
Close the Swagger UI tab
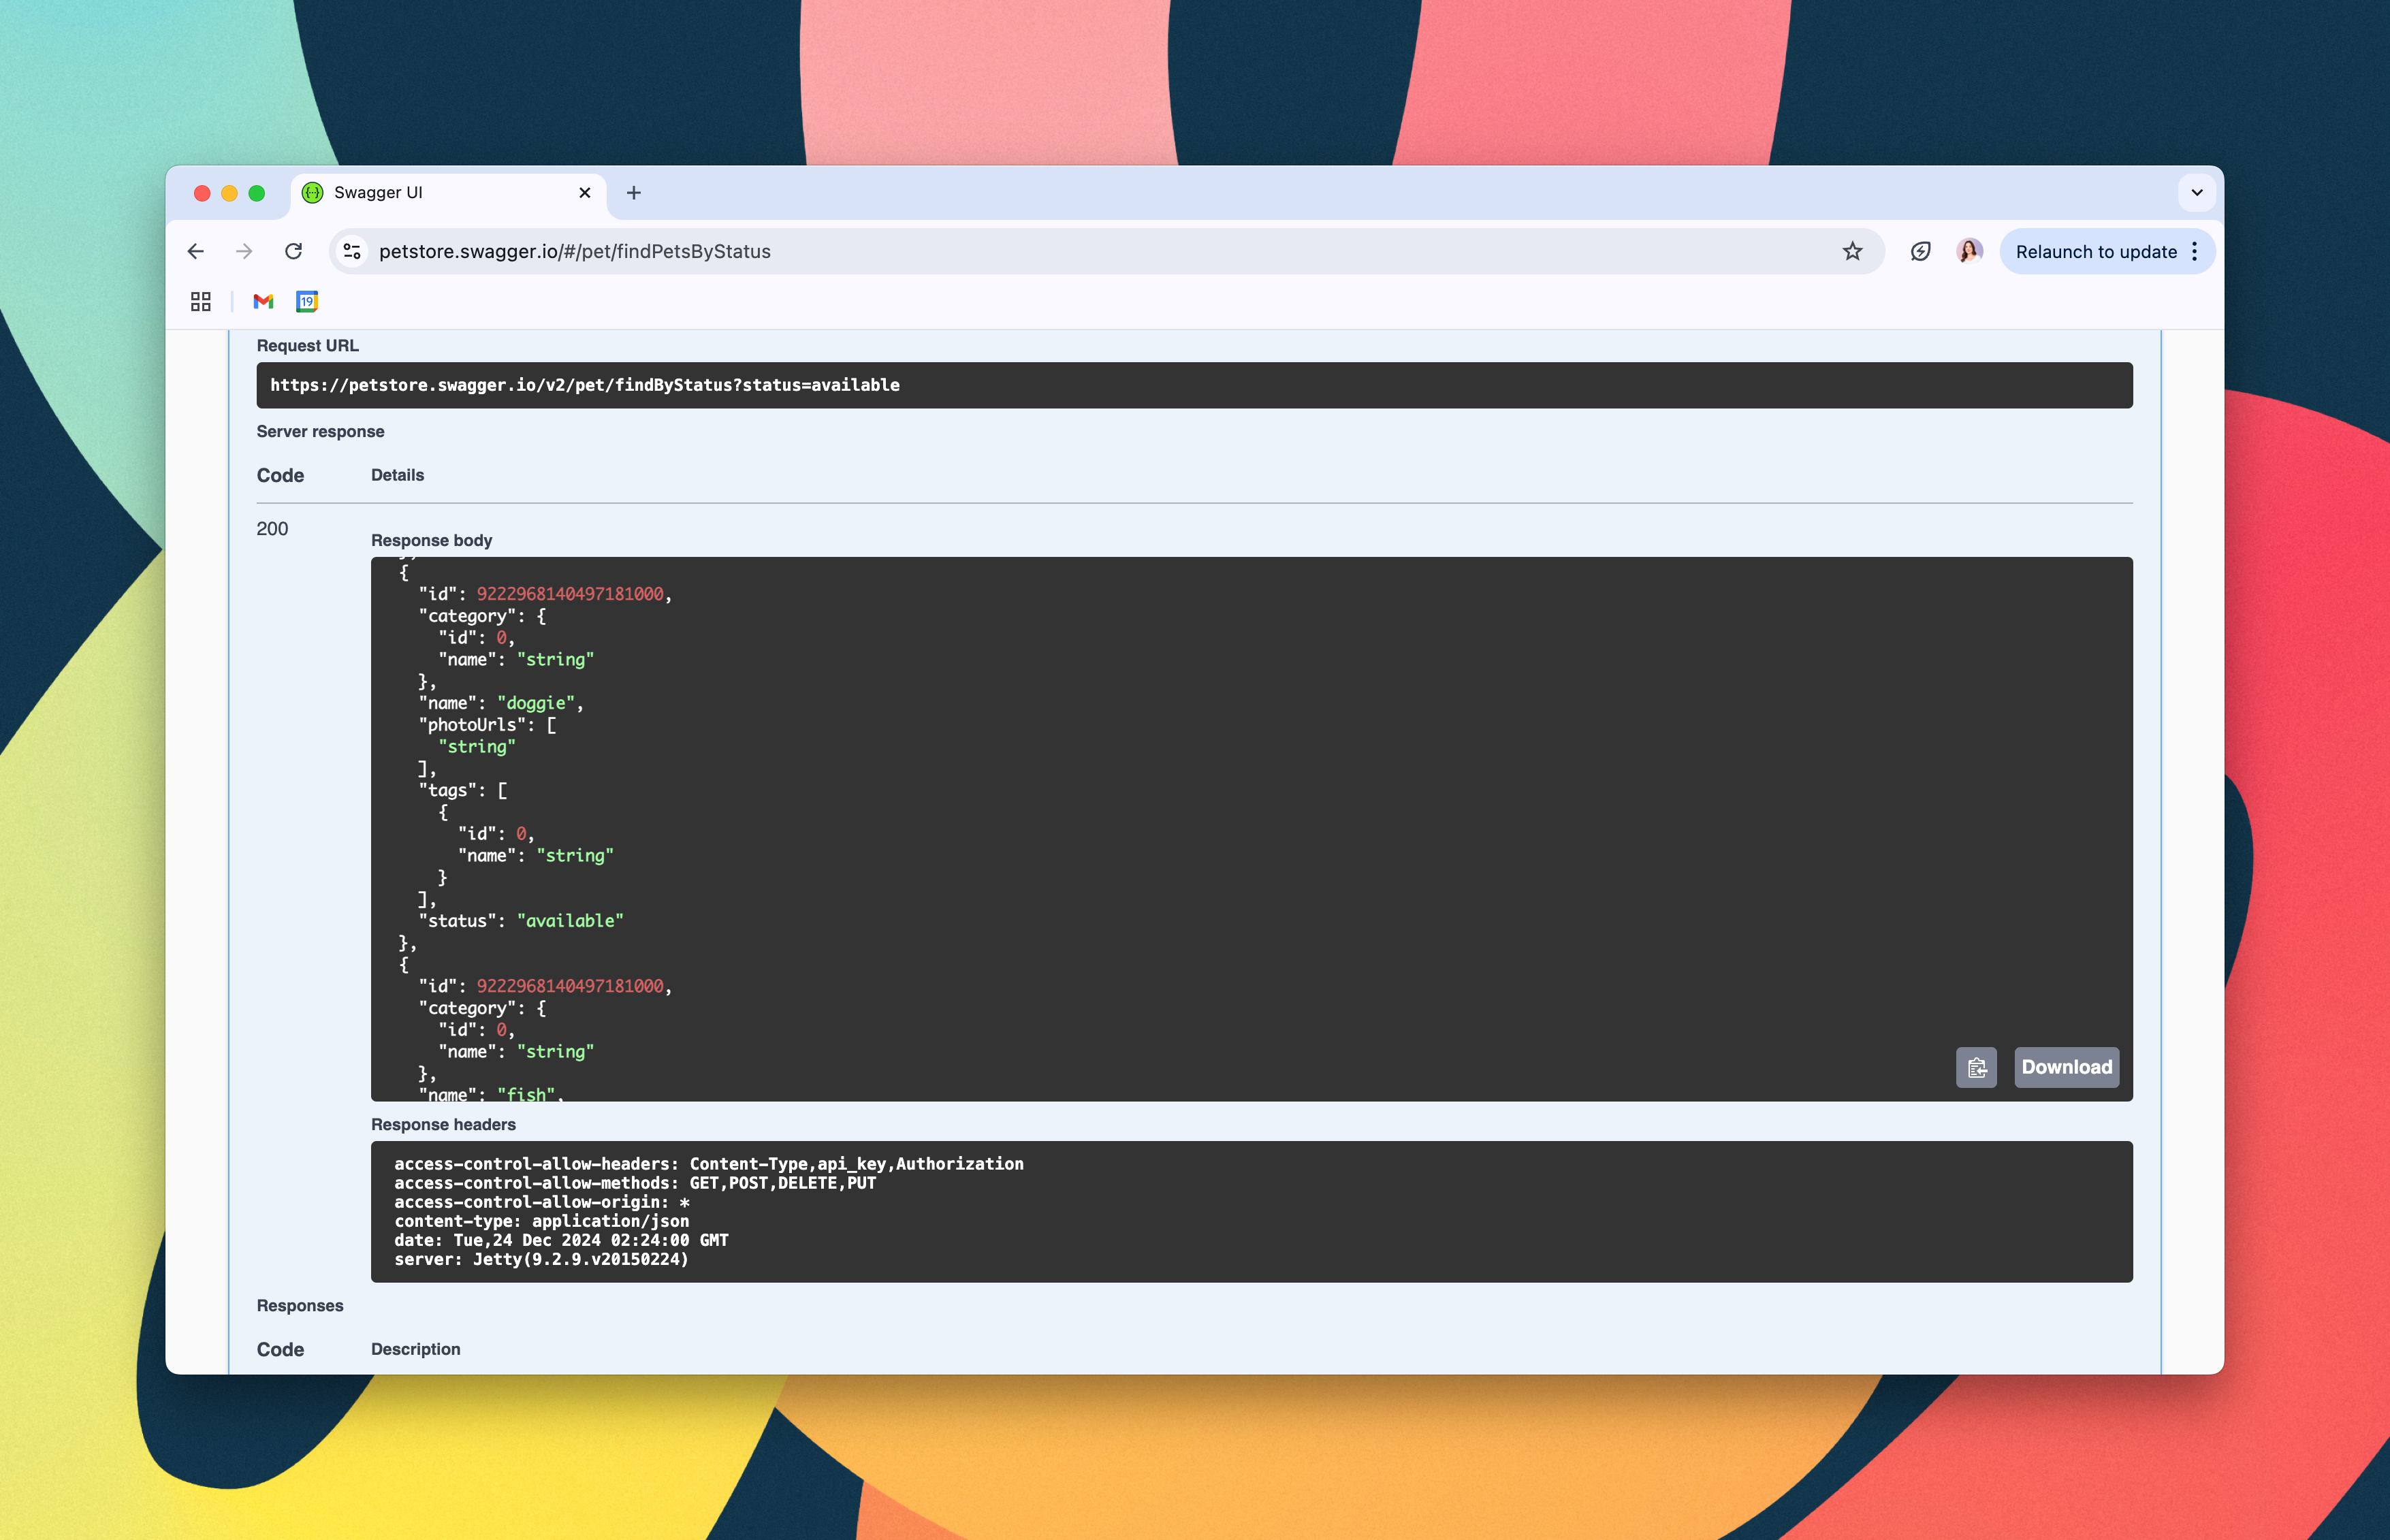point(585,192)
